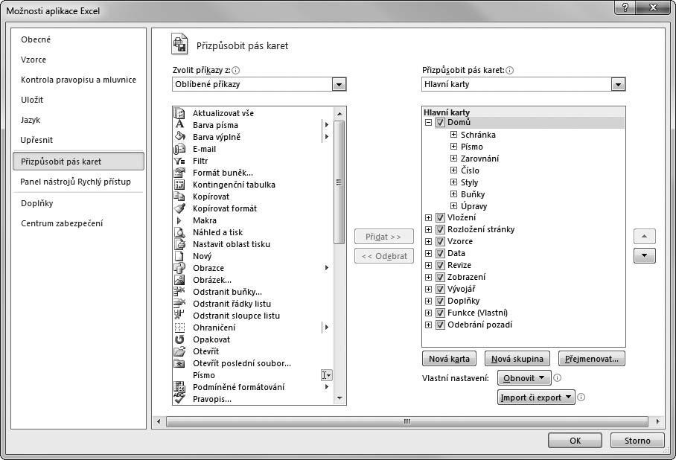676x460 pixels.
Task: Expand the Písmo group in the tree
Action: coord(453,147)
